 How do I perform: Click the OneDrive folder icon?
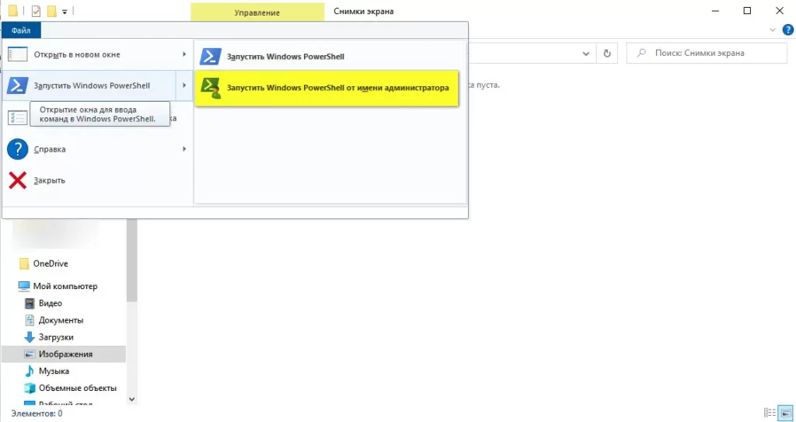pos(24,263)
